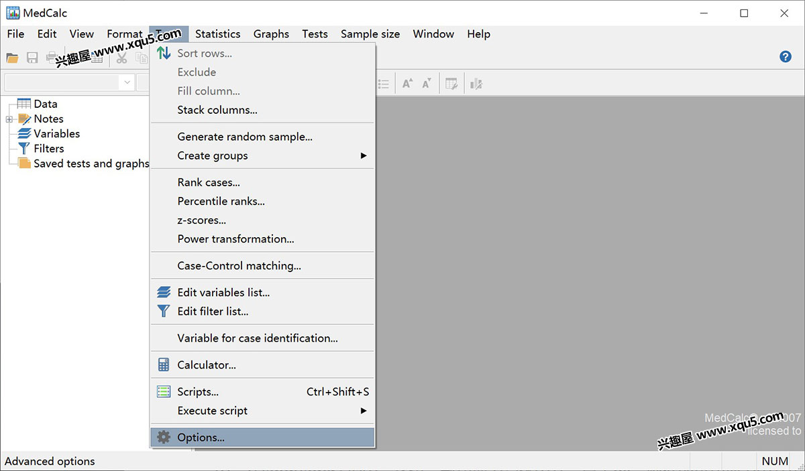
Task: Open the View menu
Action: (82, 34)
